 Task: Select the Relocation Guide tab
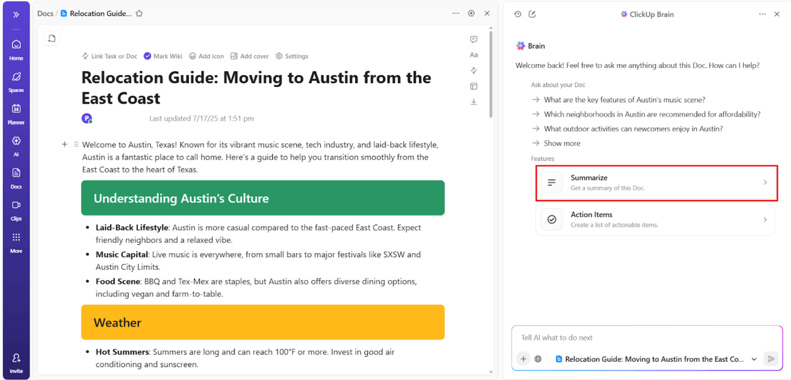pos(102,13)
